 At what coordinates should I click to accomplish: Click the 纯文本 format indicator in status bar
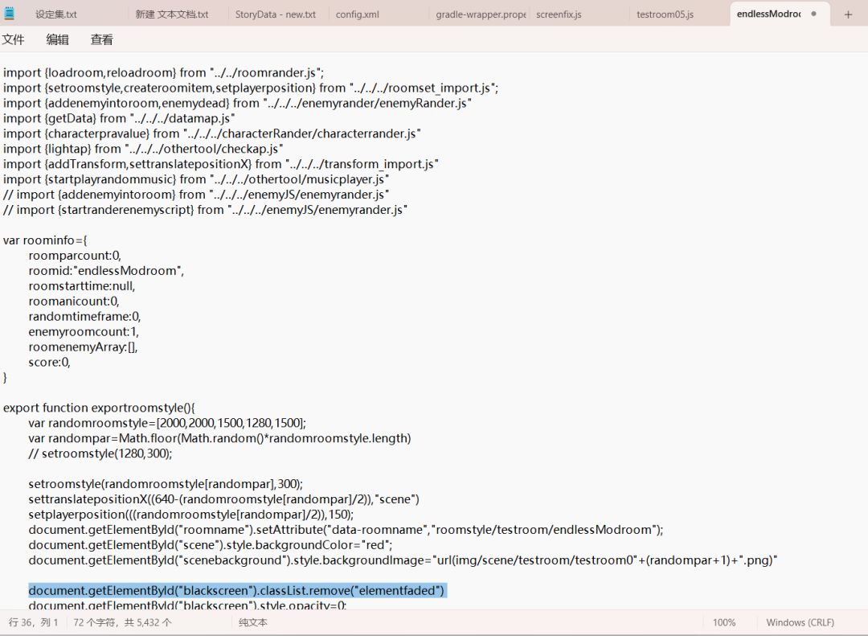(253, 622)
